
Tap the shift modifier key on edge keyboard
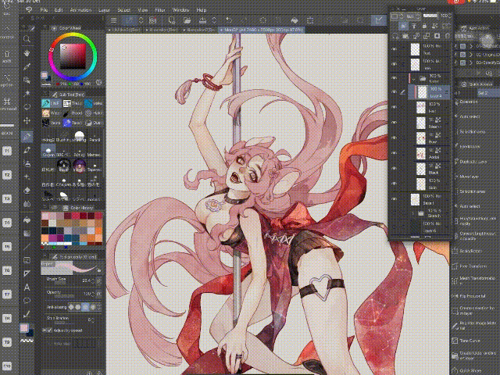pyautogui.click(x=7, y=55)
